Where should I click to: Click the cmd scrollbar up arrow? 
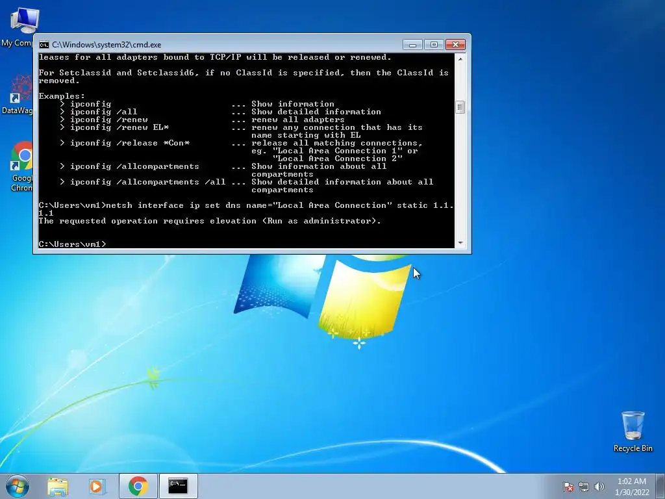460,58
